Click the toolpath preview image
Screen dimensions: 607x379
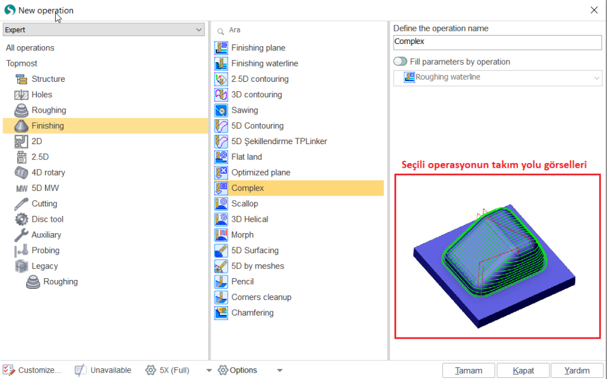pos(497,256)
